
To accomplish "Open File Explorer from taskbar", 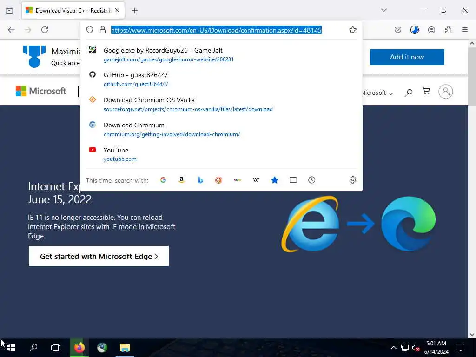I will pos(125,348).
